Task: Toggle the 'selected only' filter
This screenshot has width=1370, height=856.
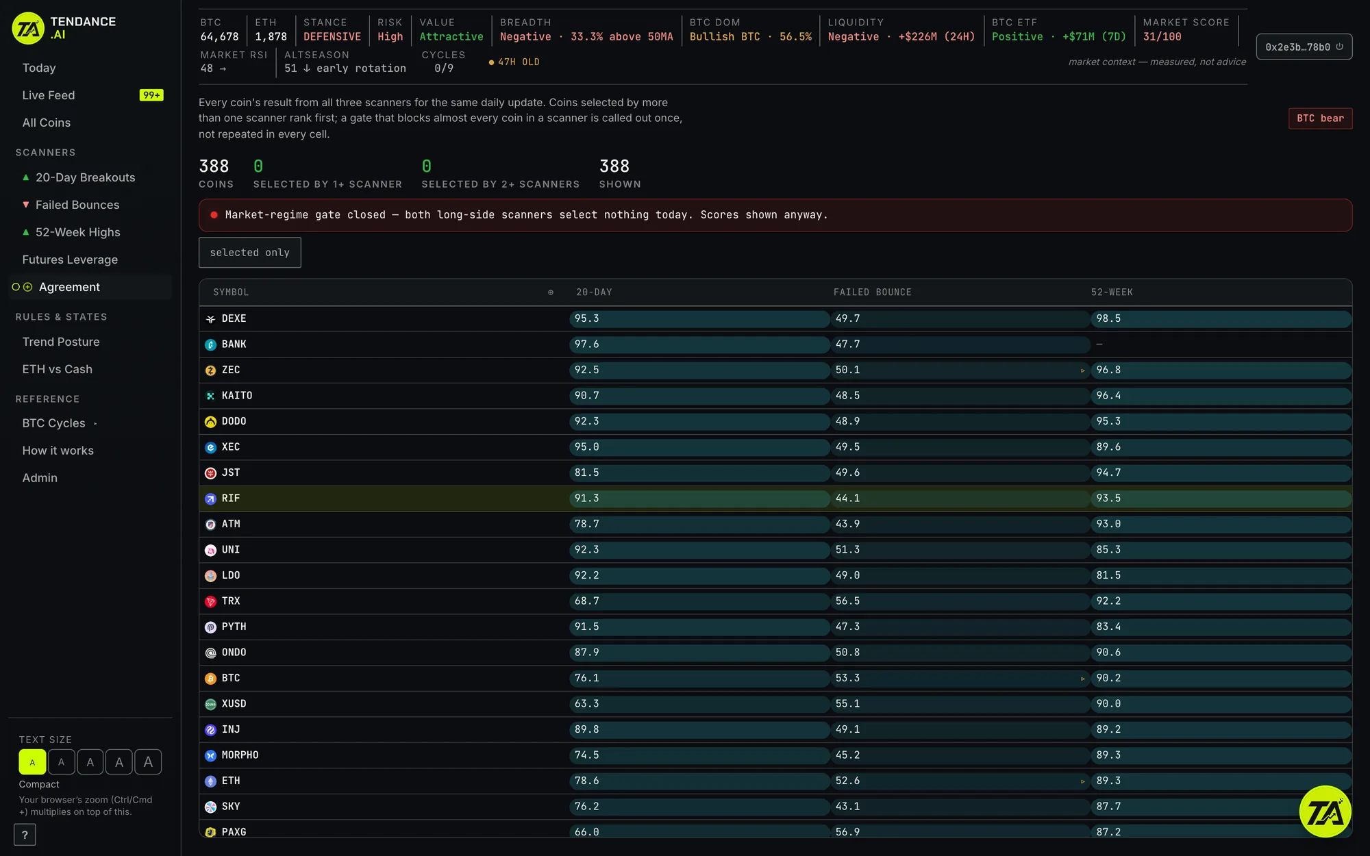Action: pos(249,253)
